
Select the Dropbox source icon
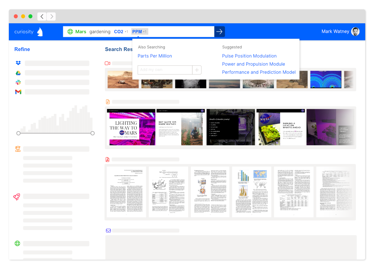click(18, 63)
